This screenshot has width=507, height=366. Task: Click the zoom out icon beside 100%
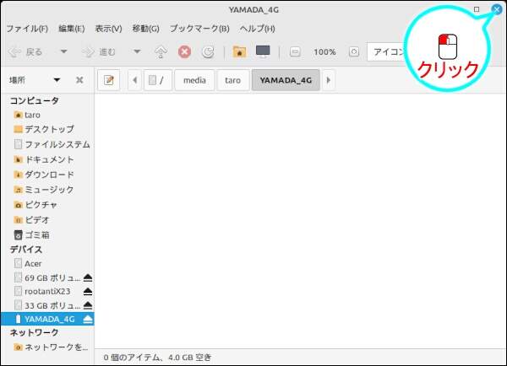click(x=295, y=52)
